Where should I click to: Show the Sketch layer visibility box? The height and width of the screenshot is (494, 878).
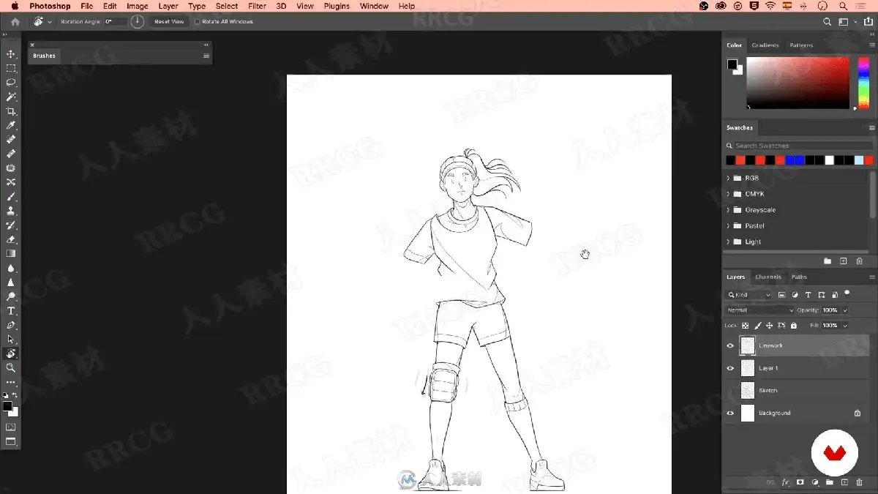(x=730, y=391)
